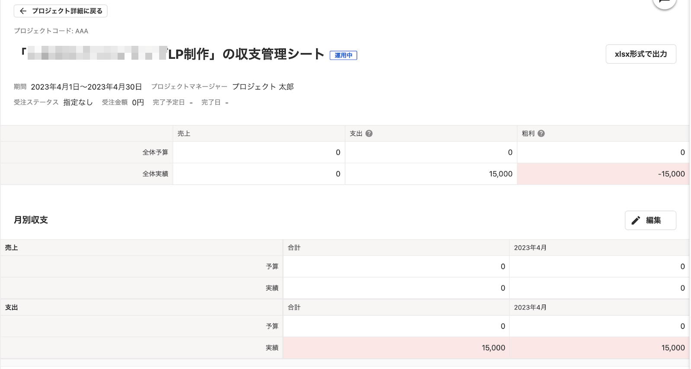Viewport: 691px width, 369px height.
Task: Select the project code AAA text
Action: pyautogui.click(x=81, y=31)
